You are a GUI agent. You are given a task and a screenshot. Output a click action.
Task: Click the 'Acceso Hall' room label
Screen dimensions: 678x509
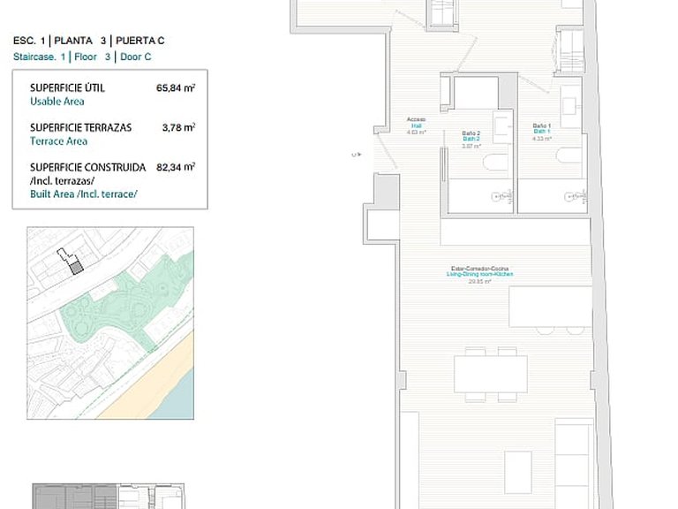[417, 125]
